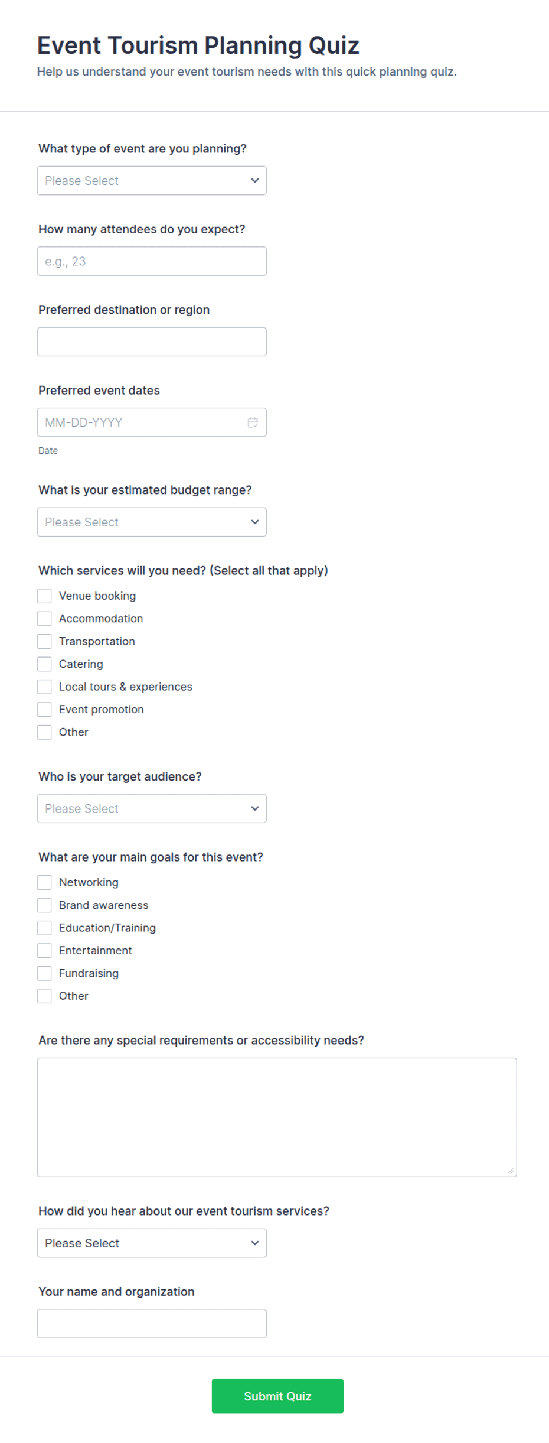Check Local tours & experiences
The image size is (549, 1443).
(x=44, y=687)
